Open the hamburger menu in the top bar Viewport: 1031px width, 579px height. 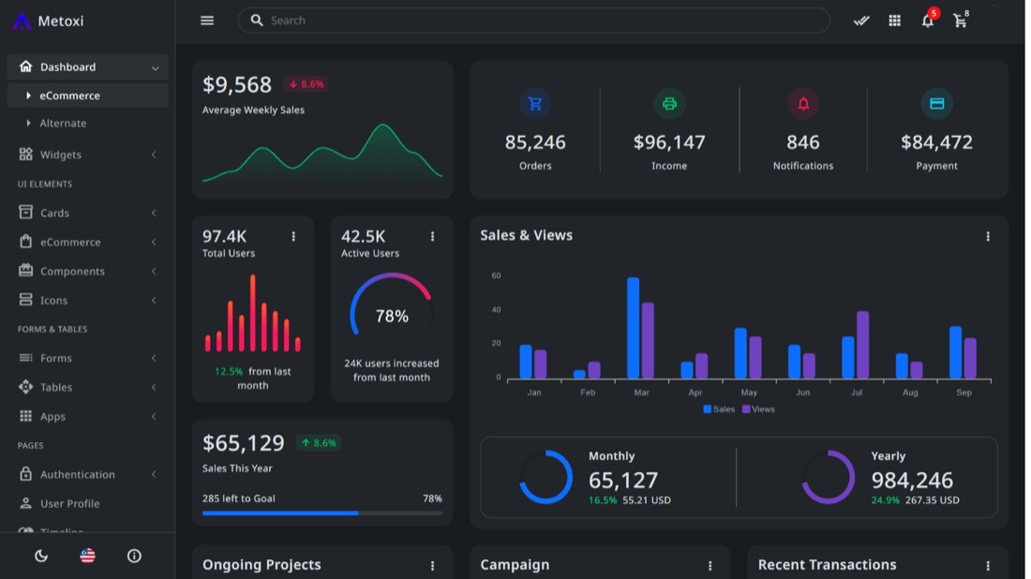point(207,21)
